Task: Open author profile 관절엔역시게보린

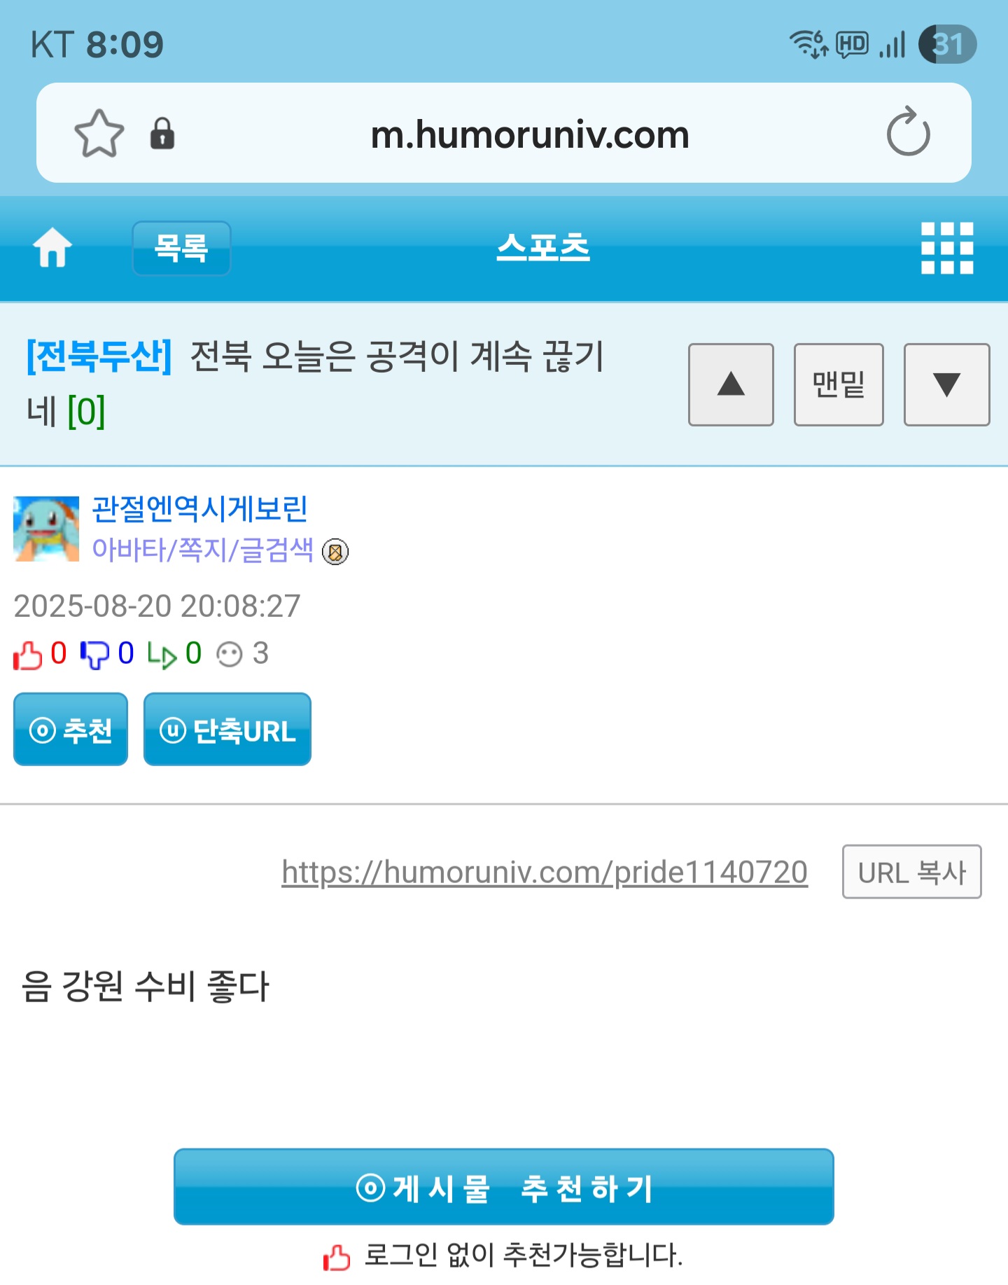Action: click(x=199, y=509)
